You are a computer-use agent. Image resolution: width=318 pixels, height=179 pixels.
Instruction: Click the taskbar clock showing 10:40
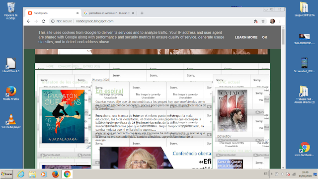[x=305, y=174]
